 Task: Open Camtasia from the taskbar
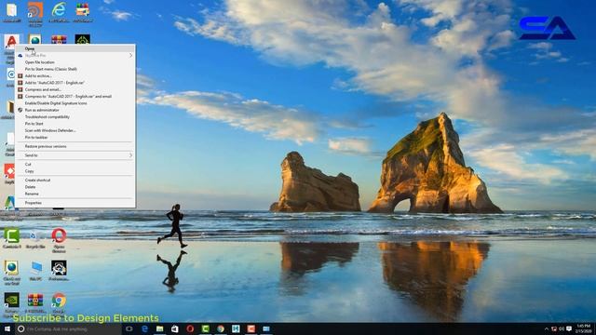click(x=205, y=328)
